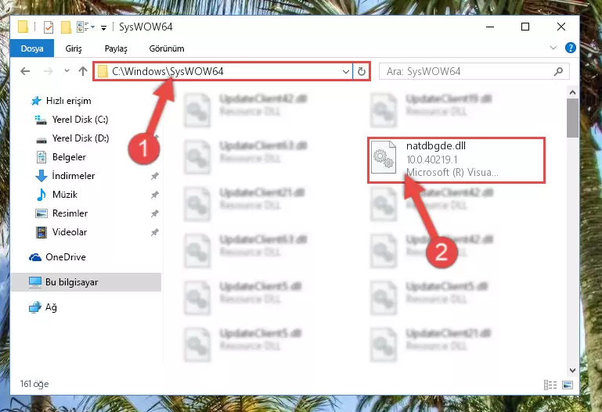The width and height of the screenshot is (602, 412).
Task: Open the Görünüm ribbon tab
Action: click(167, 48)
